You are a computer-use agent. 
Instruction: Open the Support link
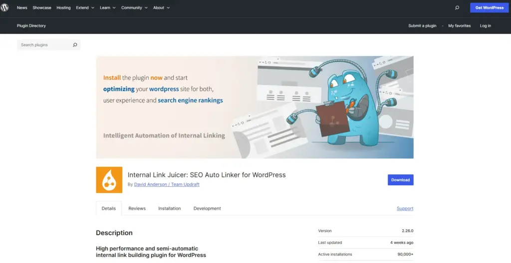[x=405, y=208]
